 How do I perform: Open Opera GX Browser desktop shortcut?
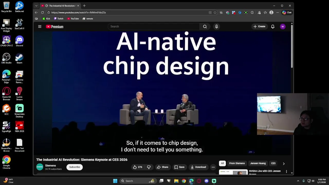point(6,94)
